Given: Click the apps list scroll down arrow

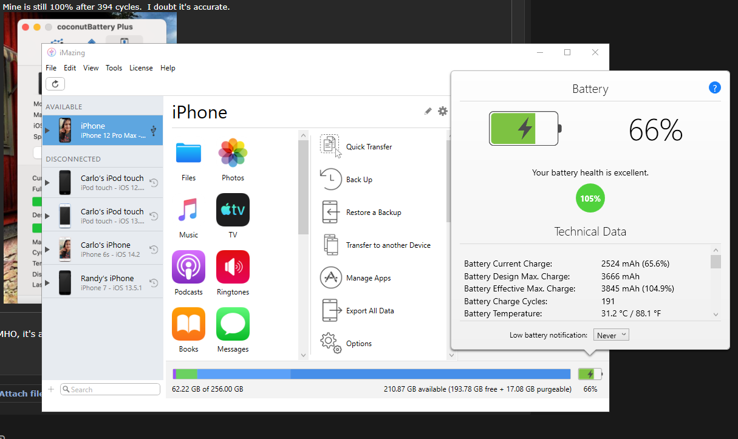Looking at the screenshot, I should click(x=303, y=355).
